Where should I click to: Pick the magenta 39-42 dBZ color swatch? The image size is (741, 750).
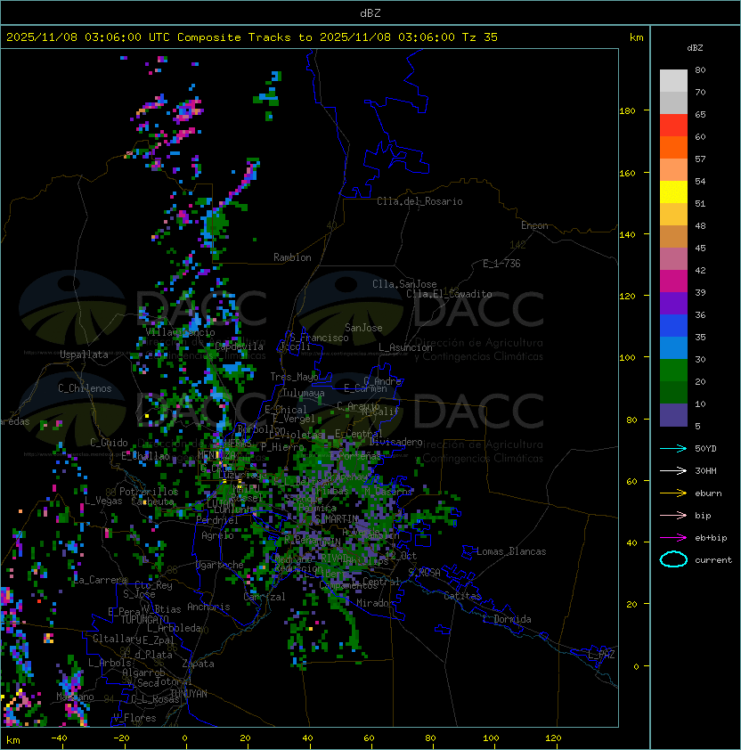(x=673, y=281)
